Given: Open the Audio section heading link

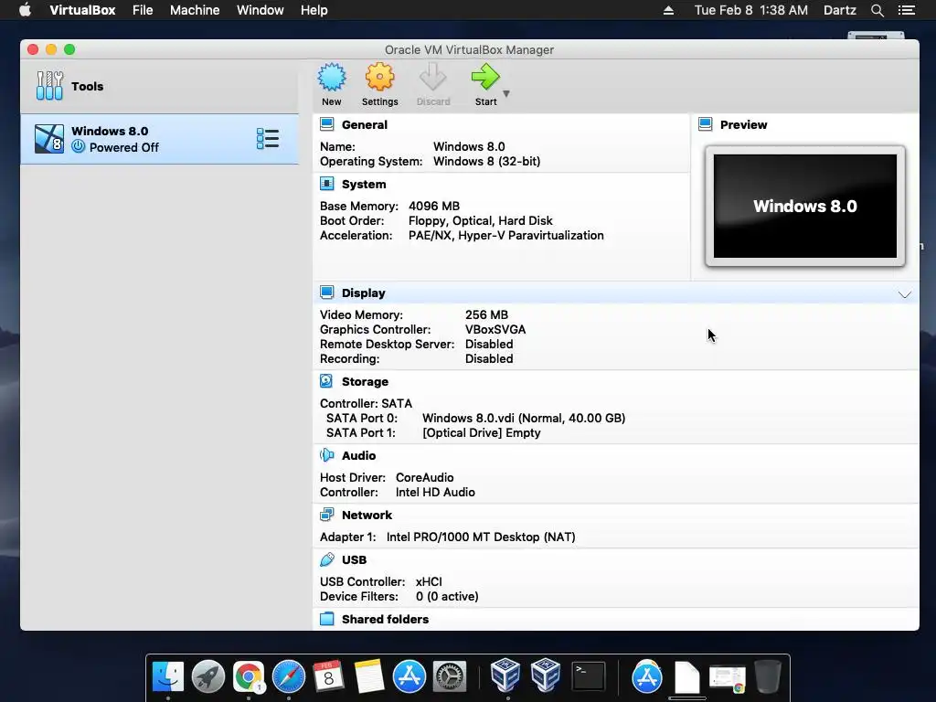Looking at the screenshot, I should point(358,455).
